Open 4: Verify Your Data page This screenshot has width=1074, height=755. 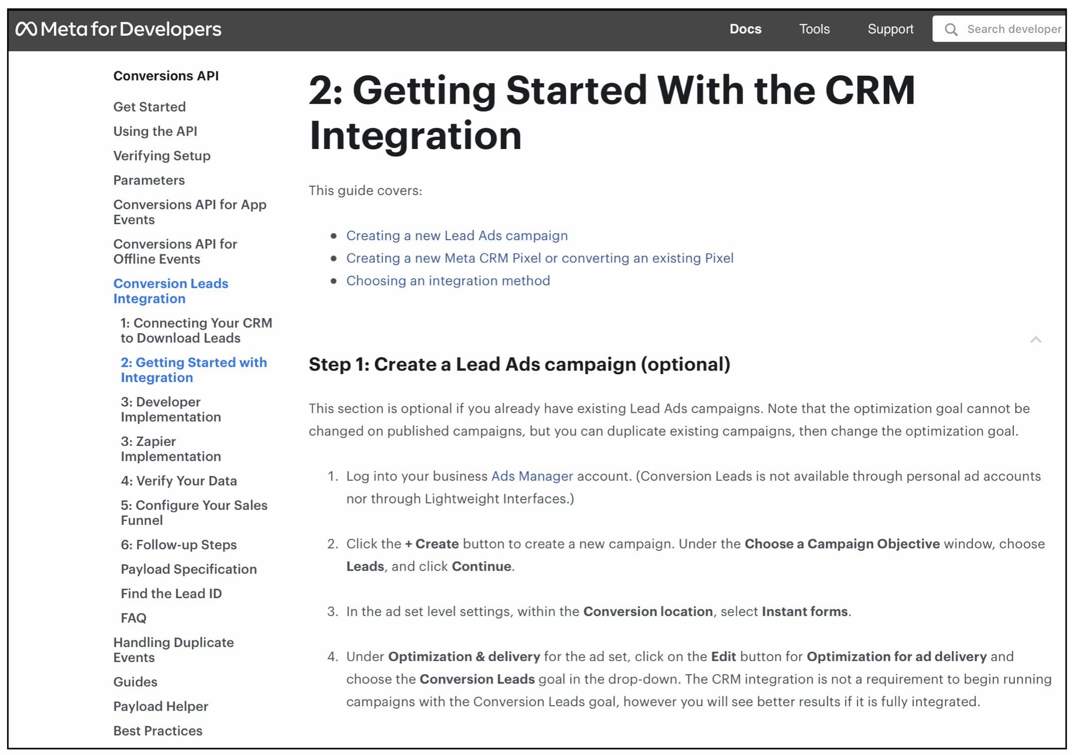tap(179, 481)
